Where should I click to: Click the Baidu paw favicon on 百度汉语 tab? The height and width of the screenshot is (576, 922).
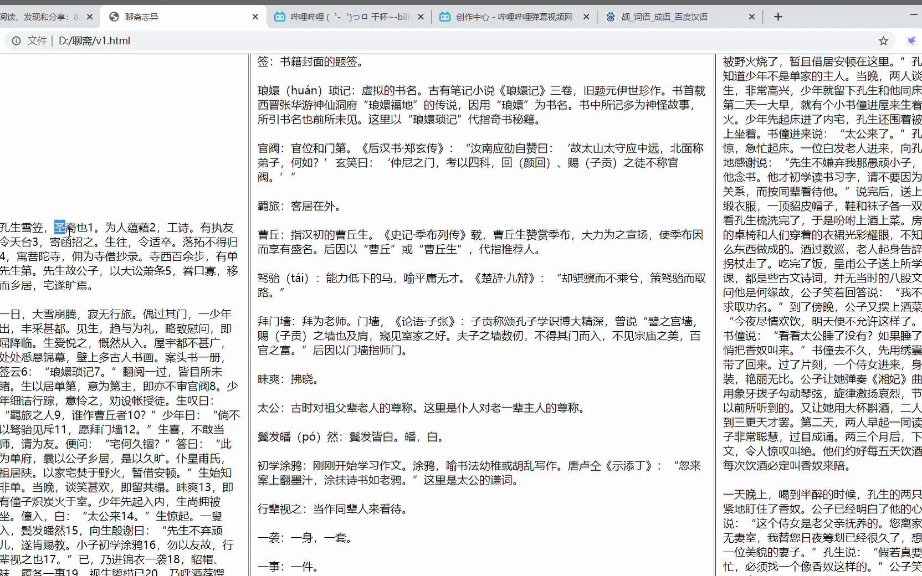[611, 17]
